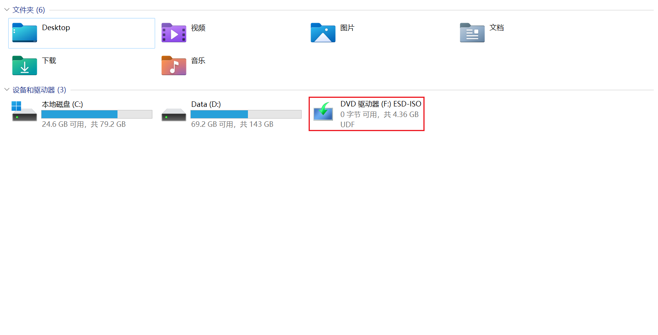
Task: Click the 文件夹 (6) group header text
Action: (x=29, y=10)
